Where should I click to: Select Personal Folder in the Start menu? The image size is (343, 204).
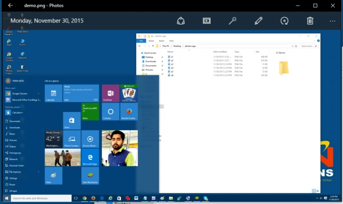tap(14, 166)
